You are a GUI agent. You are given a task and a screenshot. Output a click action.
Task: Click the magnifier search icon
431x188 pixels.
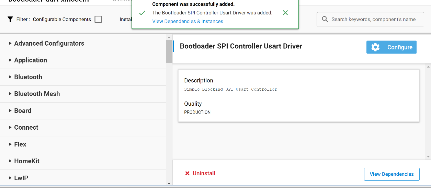(325, 20)
